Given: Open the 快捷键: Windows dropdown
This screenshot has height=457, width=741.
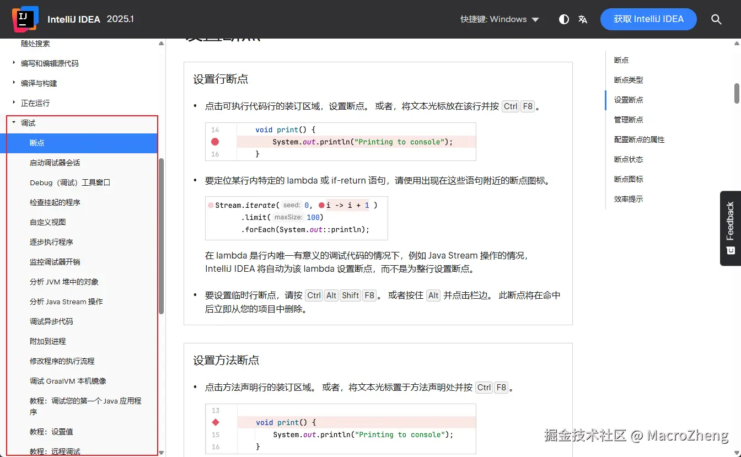Looking at the screenshot, I should click(500, 19).
